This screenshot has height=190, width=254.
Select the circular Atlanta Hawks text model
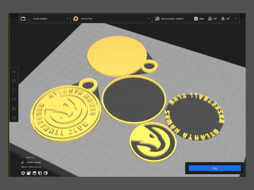point(195,117)
